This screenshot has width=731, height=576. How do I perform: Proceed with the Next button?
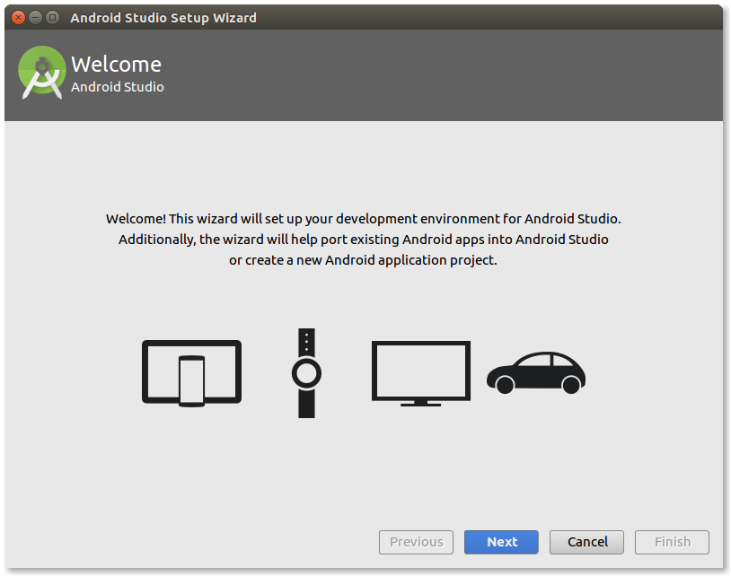click(501, 542)
